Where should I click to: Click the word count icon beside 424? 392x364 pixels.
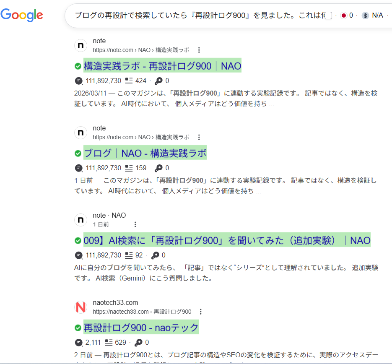pyautogui.click(x=129, y=81)
